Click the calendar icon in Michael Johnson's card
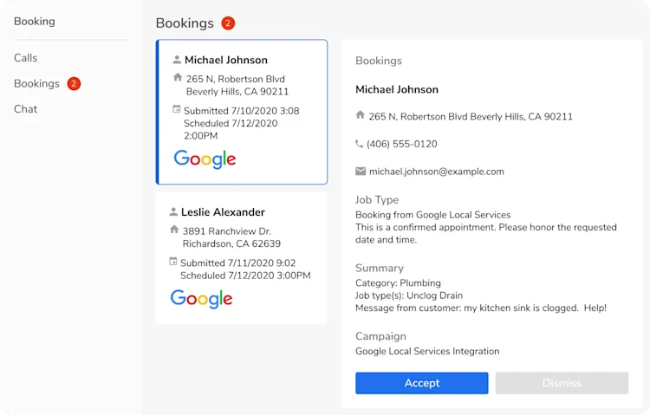The height and width of the screenshot is (415, 650). tap(177, 109)
